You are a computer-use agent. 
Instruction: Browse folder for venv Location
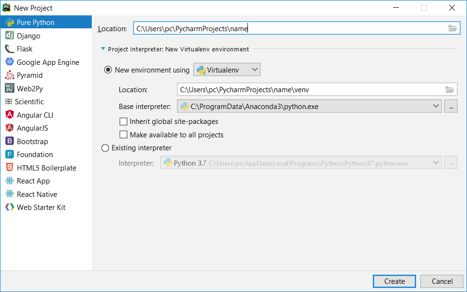[450, 90]
